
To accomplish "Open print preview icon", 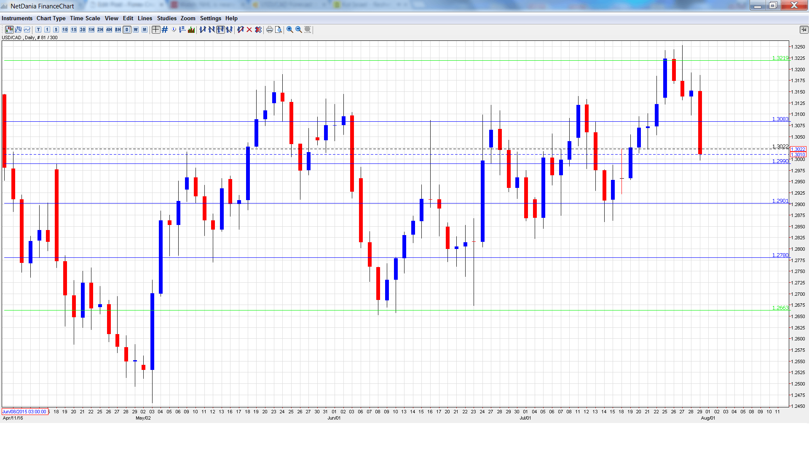I will [279, 29].
